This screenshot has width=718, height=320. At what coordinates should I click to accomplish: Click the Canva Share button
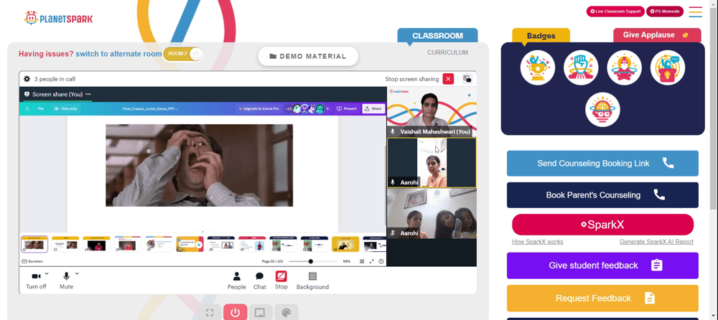(x=373, y=108)
